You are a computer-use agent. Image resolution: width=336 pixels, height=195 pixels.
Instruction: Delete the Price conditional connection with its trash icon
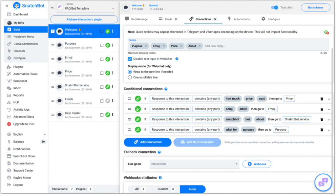(x=322, y=98)
